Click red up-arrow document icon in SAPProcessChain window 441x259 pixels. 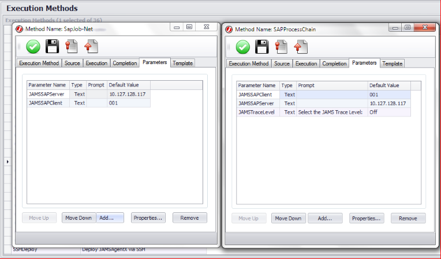301,47
